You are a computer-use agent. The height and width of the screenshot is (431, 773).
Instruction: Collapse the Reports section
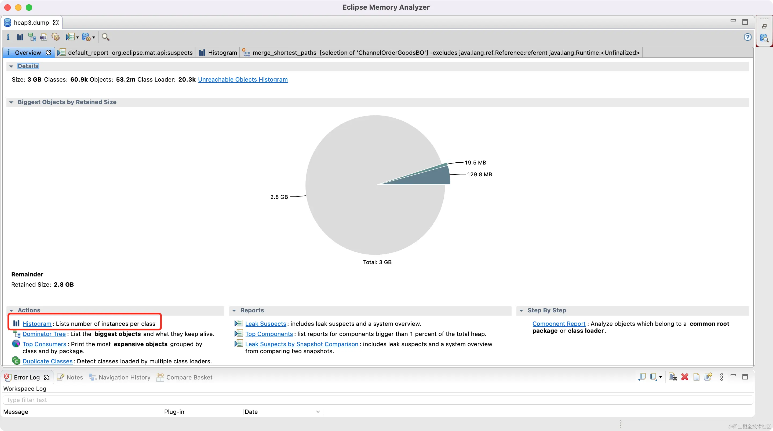tap(234, 310)
